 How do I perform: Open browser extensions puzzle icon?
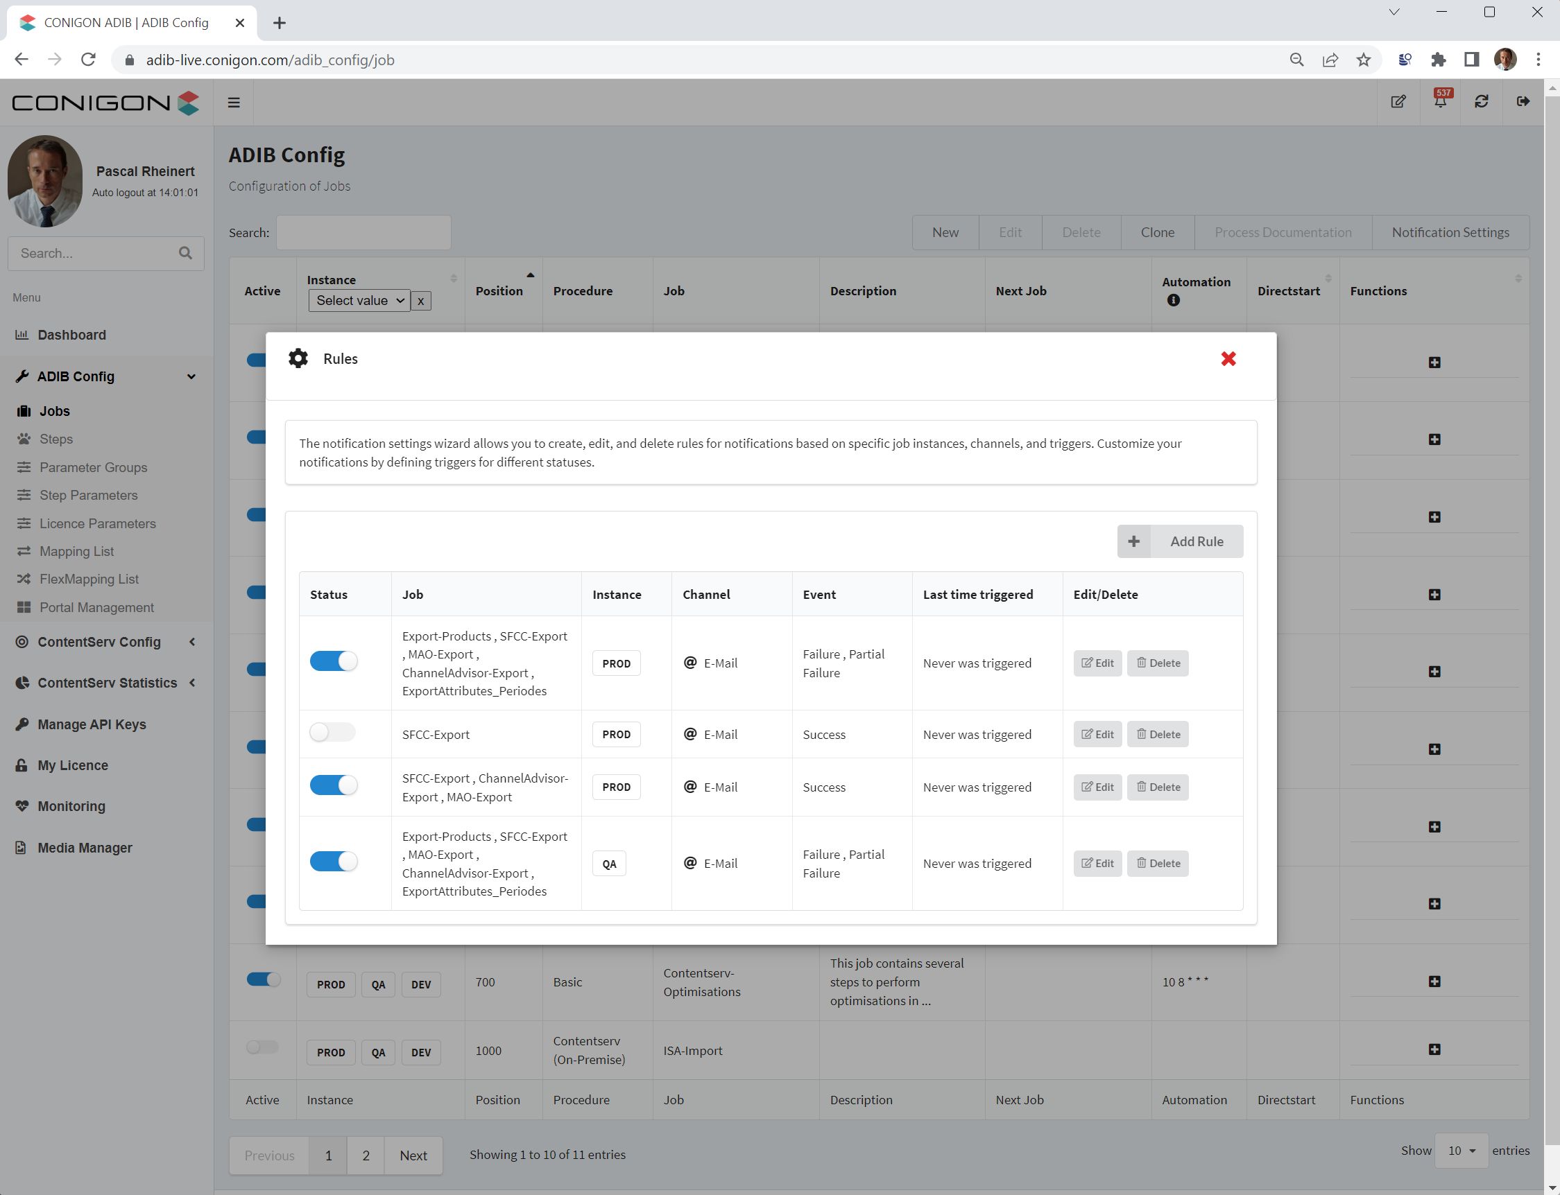(1439, 60)
